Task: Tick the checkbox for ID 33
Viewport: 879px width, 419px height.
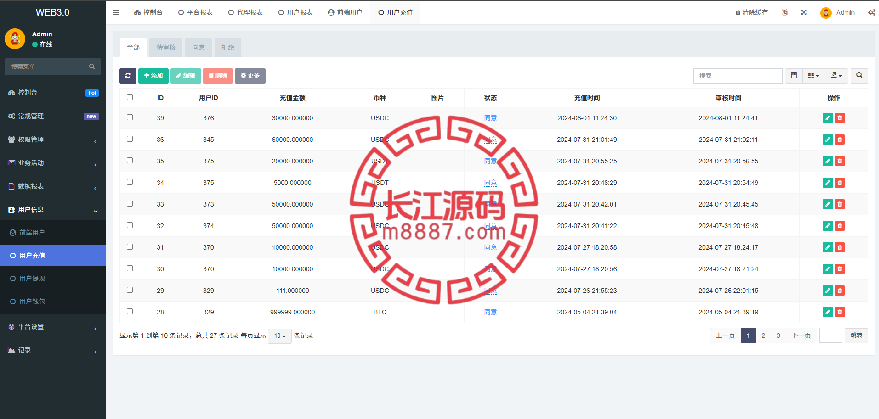Action: (130, 204)
